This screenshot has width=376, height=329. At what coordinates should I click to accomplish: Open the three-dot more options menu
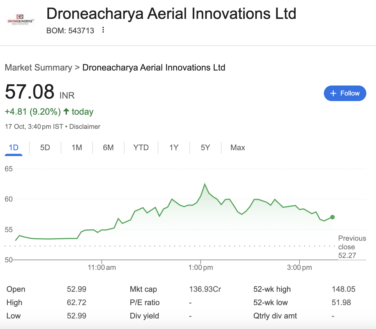pyautogui.click(x=103, y=30)
